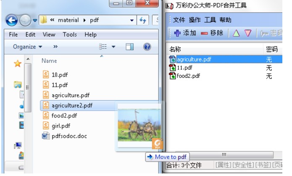Expand the arrow between material and pdf
The width and height of the screenshot is (292, 176).
84,20
